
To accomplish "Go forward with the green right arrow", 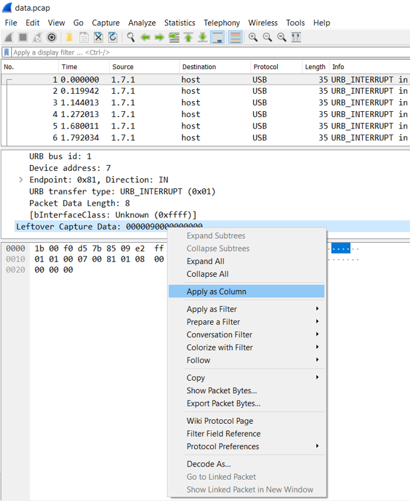I will tap(159, 37).
